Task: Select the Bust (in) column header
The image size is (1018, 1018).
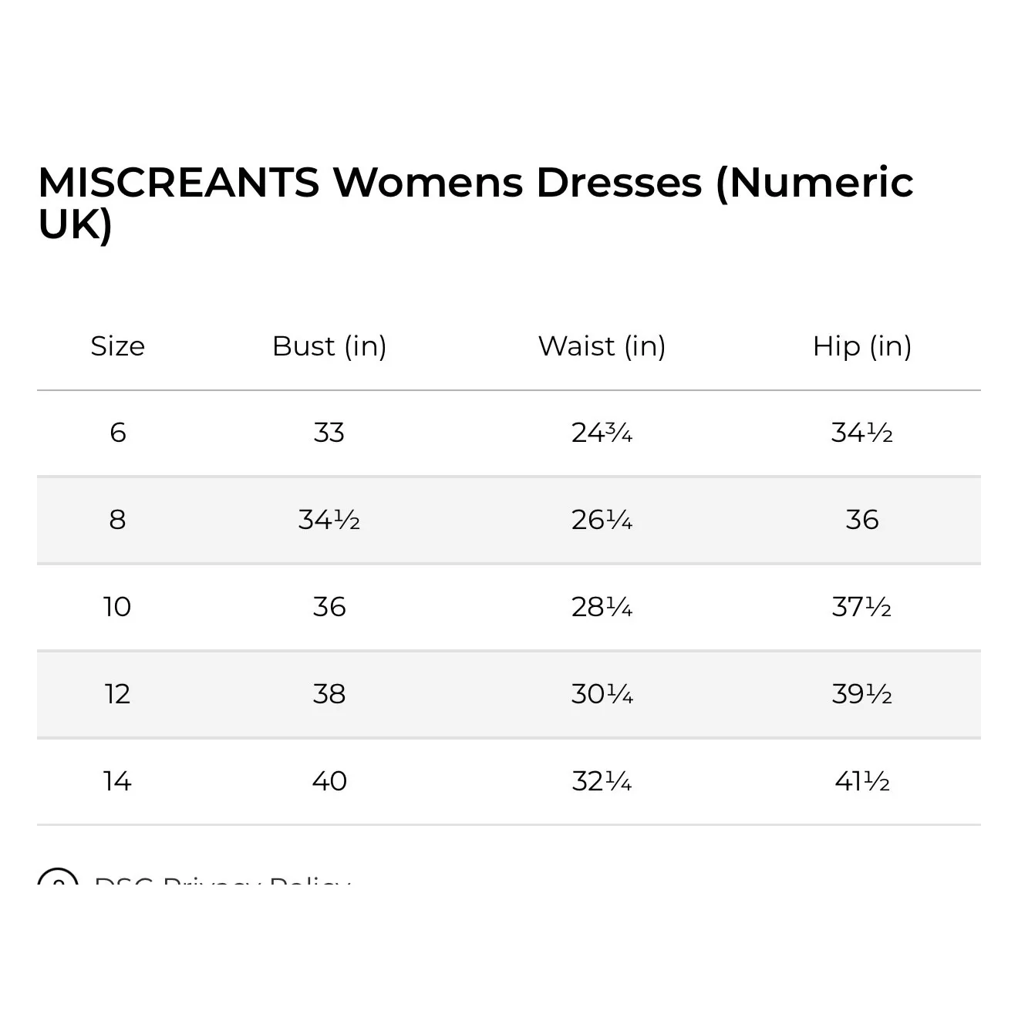Action: click(329, 346)
